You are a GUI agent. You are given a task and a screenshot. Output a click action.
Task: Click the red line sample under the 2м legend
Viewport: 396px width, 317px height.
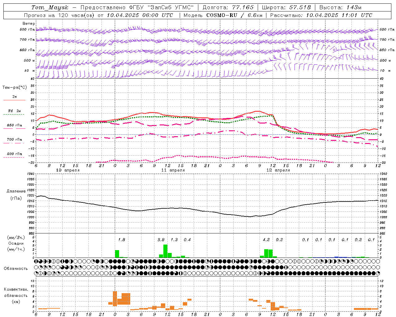click(14, 100)
